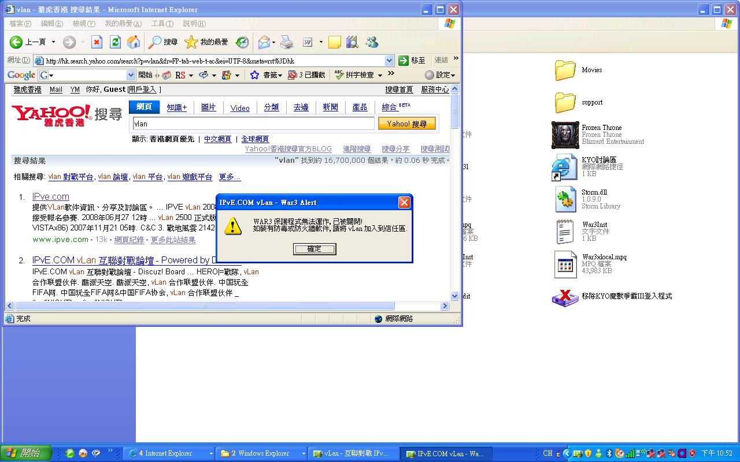Expand the Edit with Word dropdown arrow
The height and width of the screenshot is (462, 740).
pos(321,42)
